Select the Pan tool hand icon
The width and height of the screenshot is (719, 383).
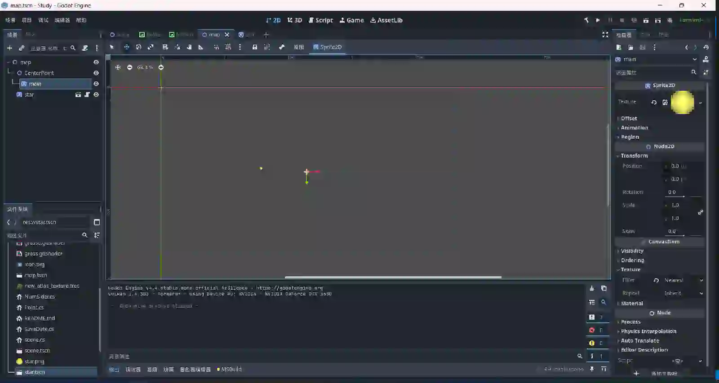coord(189,47)
